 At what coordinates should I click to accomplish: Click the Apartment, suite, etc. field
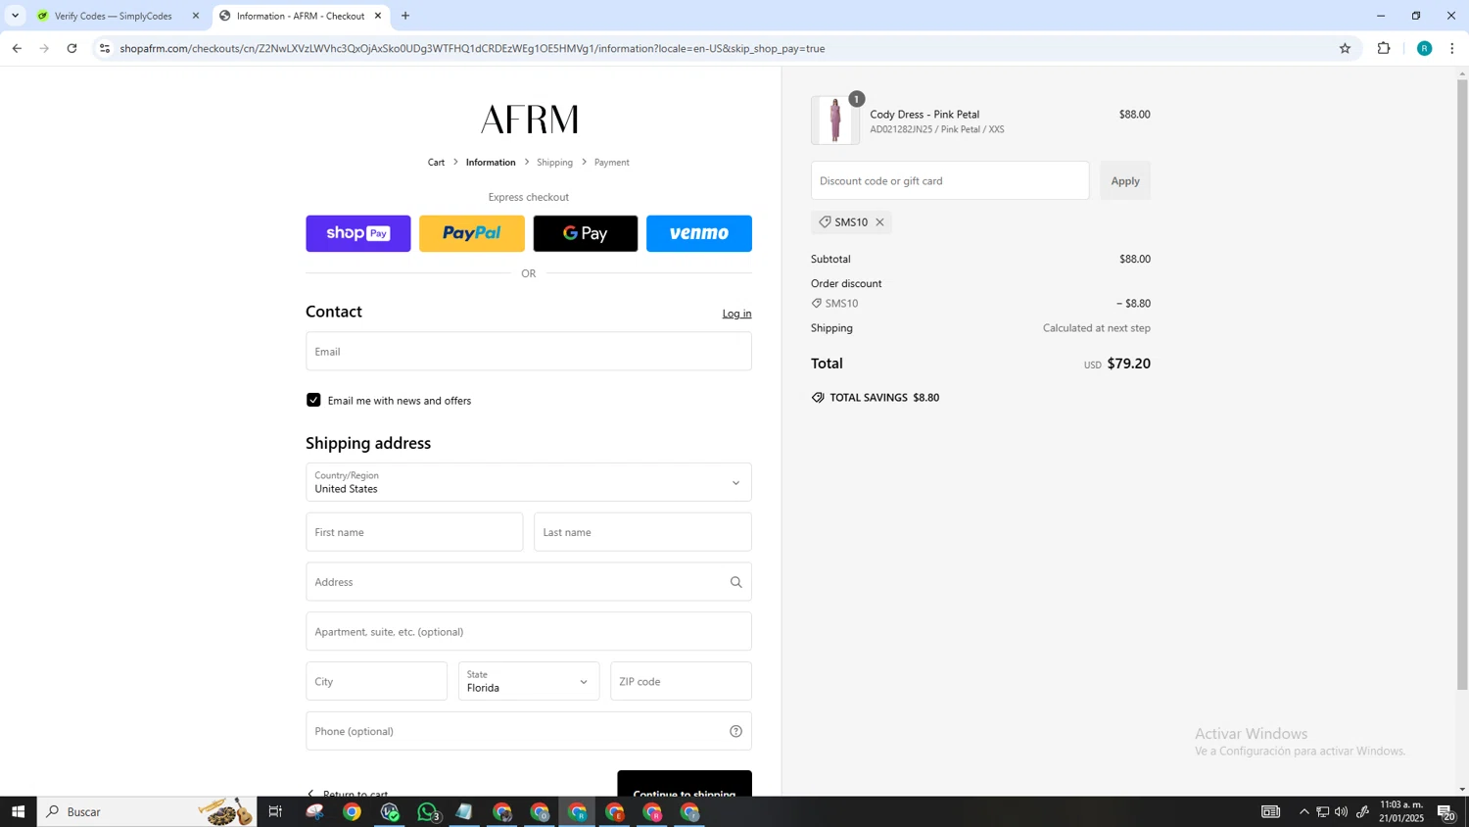(529, 632)
